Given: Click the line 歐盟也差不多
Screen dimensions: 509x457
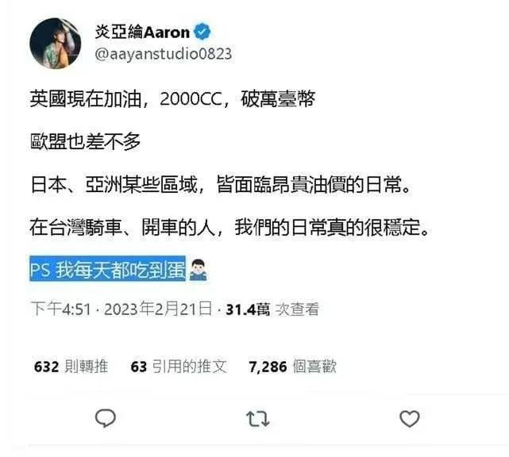Looking at the screenshot, I should pos(85,142).
